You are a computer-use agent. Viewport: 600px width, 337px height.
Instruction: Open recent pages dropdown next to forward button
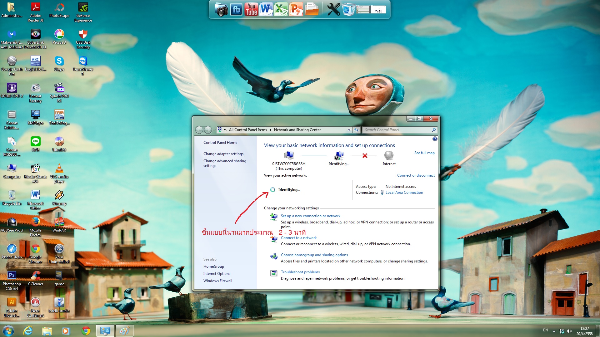click(x=214, y=130)
